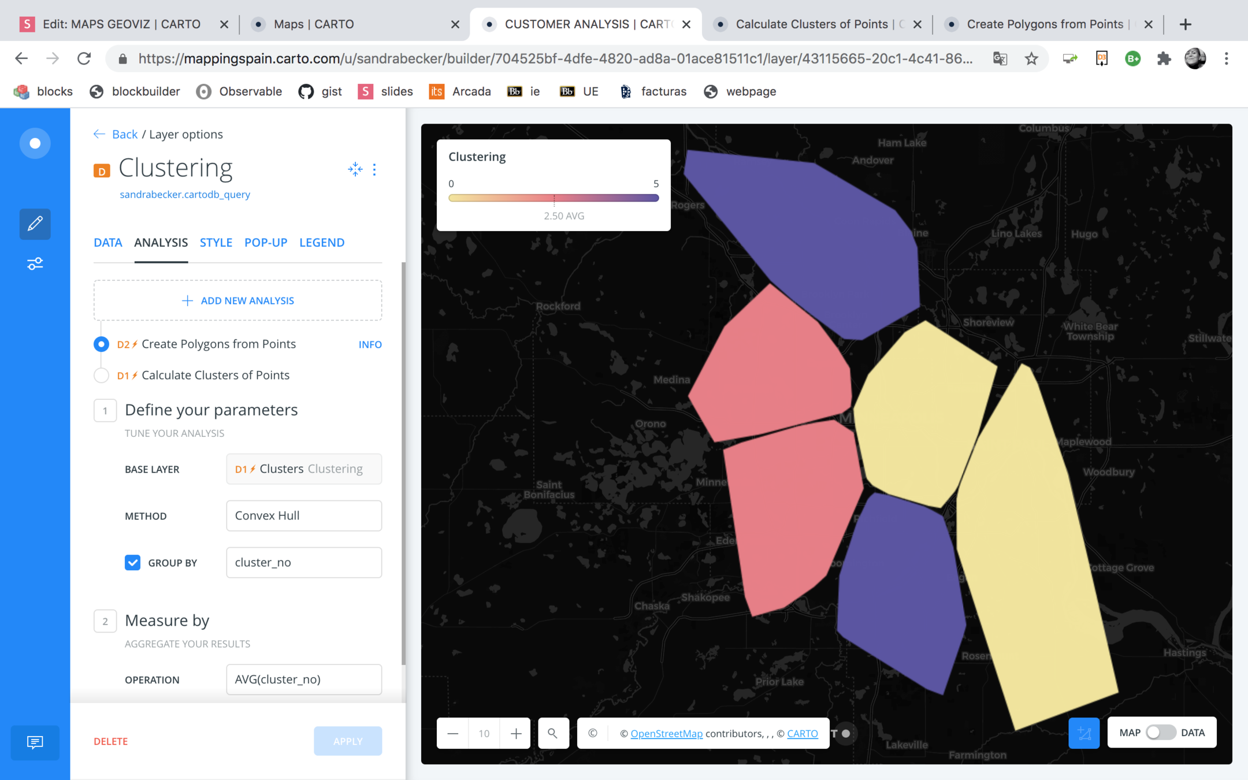The image size is (1248, 780).
Task: Click the blue widgets icon near MAP toggle
Action: [x=1083, y=733]
